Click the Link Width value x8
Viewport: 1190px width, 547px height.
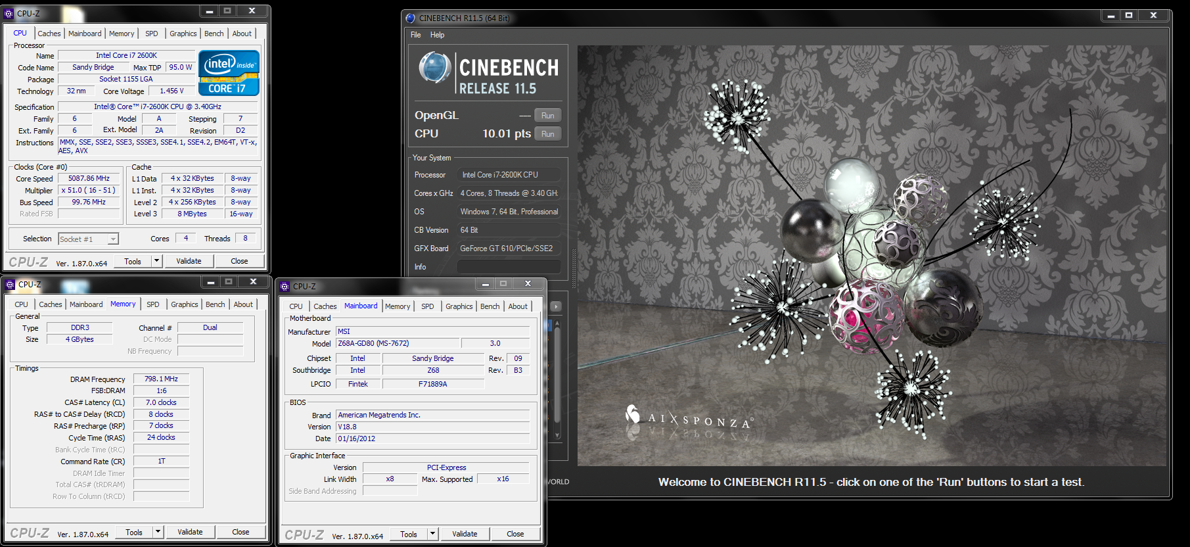[390, 479]
